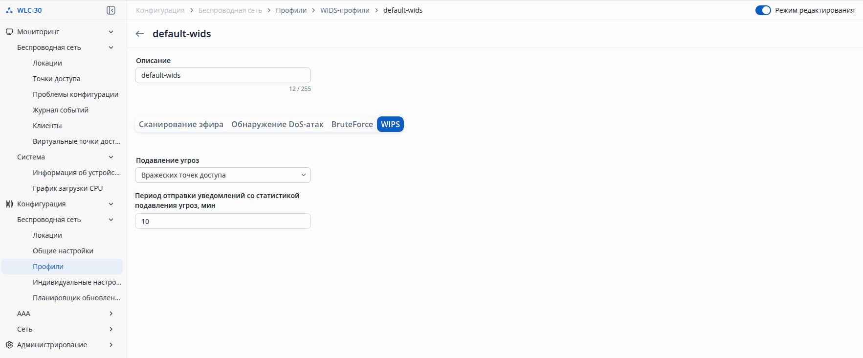This screenshot has width=863, height=358.
Task: Click the Мониторинг monitor icon
Action: [9, 32]
